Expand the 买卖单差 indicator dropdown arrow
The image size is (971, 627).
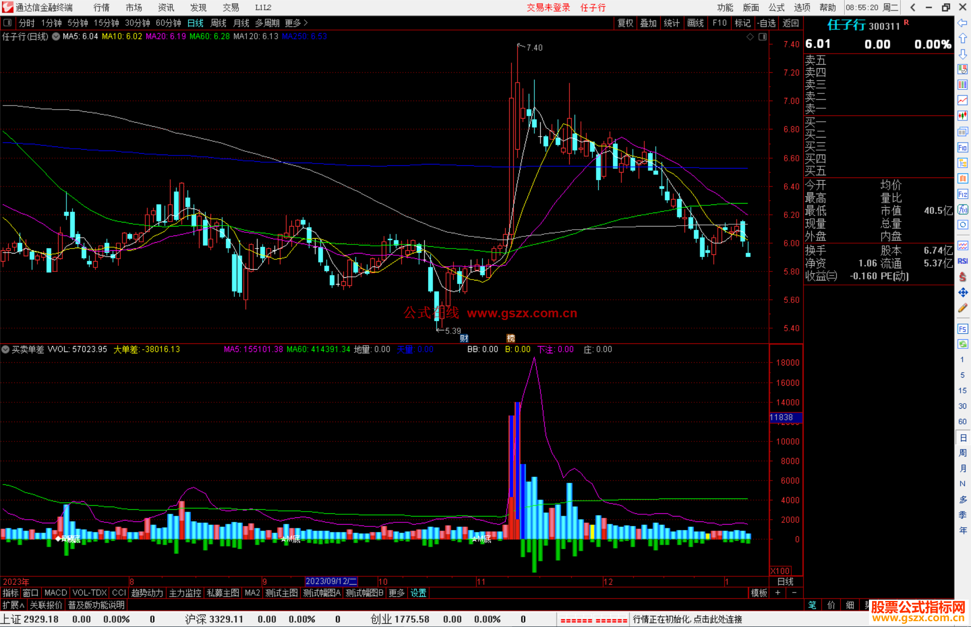5,349
